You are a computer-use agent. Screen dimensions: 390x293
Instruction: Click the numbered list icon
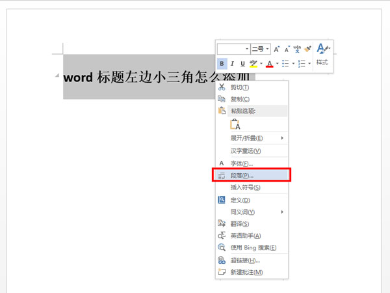(302, 64)
